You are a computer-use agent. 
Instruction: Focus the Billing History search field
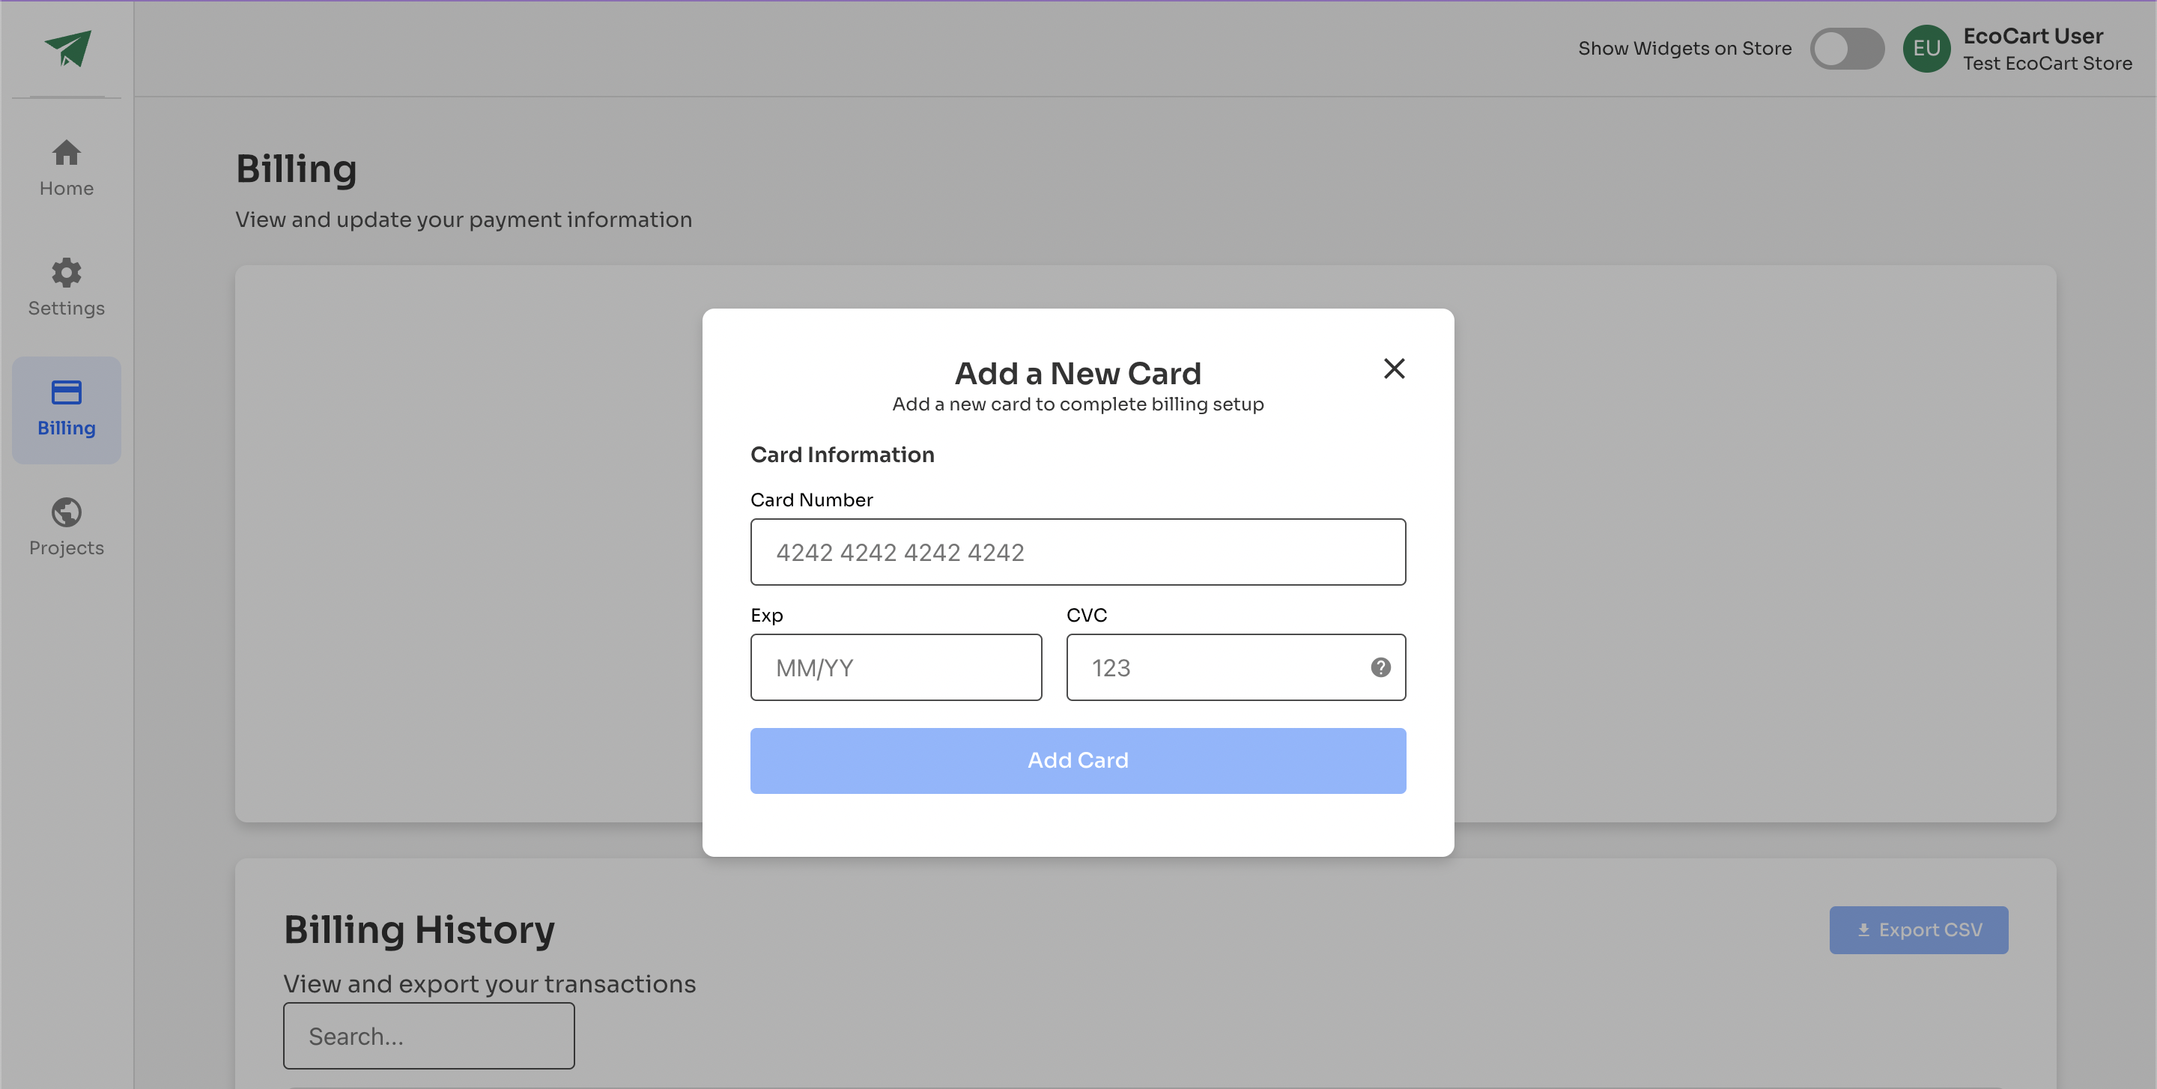pyautogui.click(x=428, y=1035)
